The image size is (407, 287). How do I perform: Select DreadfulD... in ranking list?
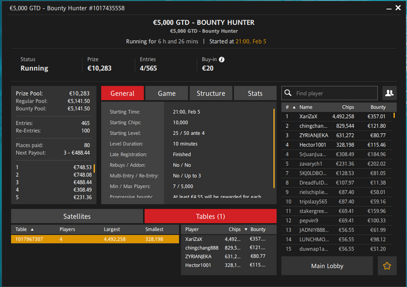tap(337, 183)
